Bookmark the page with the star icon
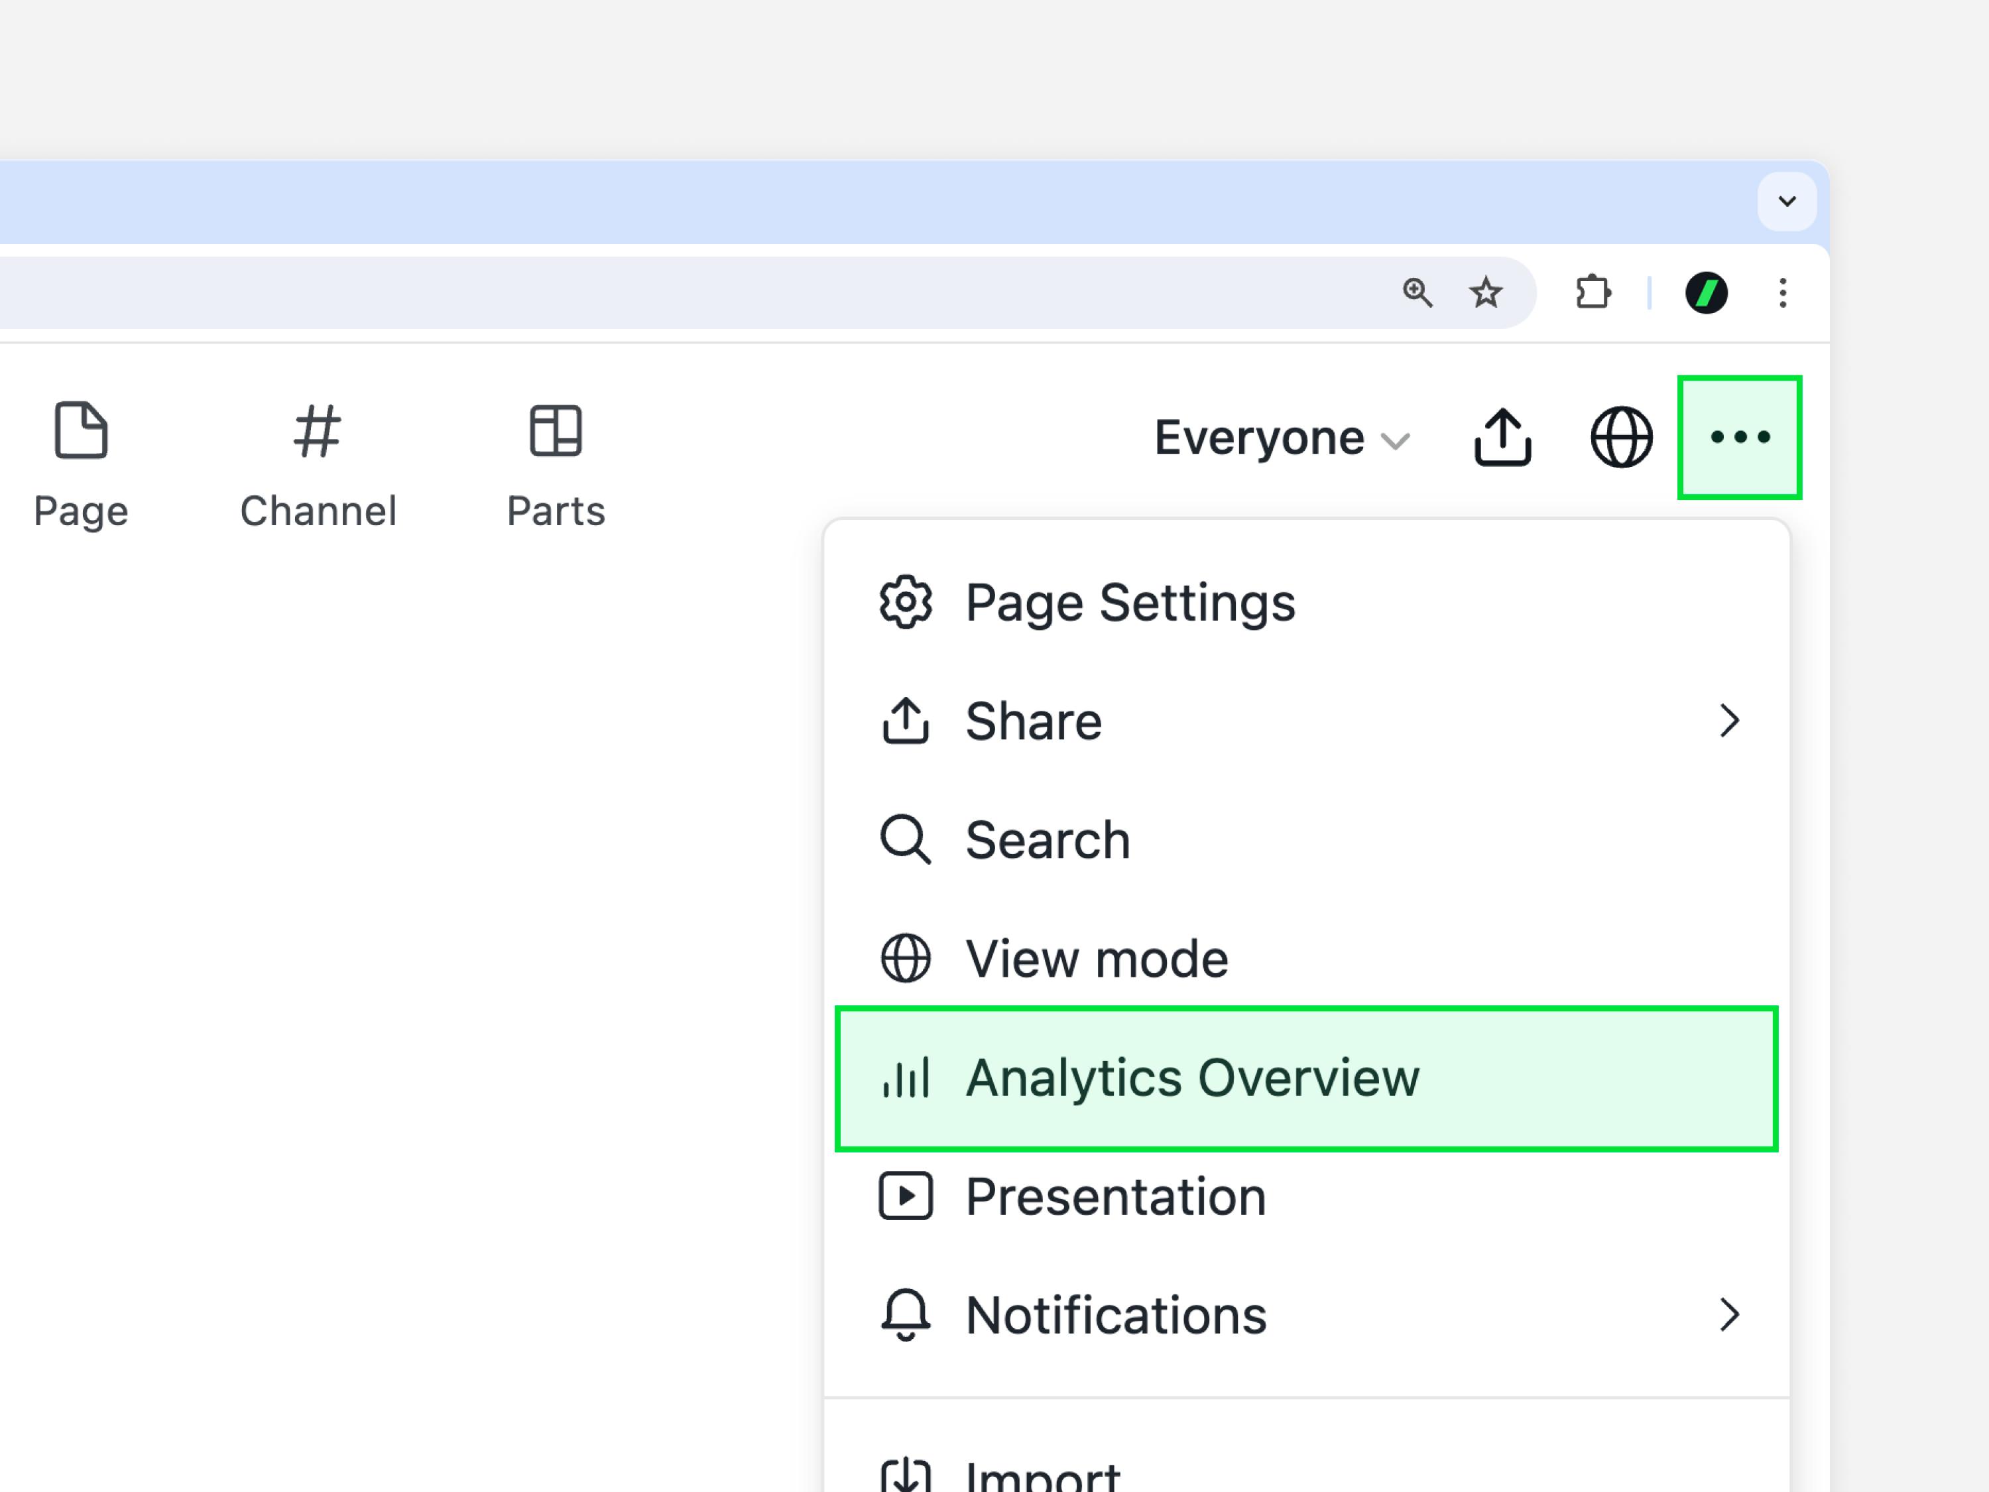The image size is (1989, 1492). pos(1486,292)
